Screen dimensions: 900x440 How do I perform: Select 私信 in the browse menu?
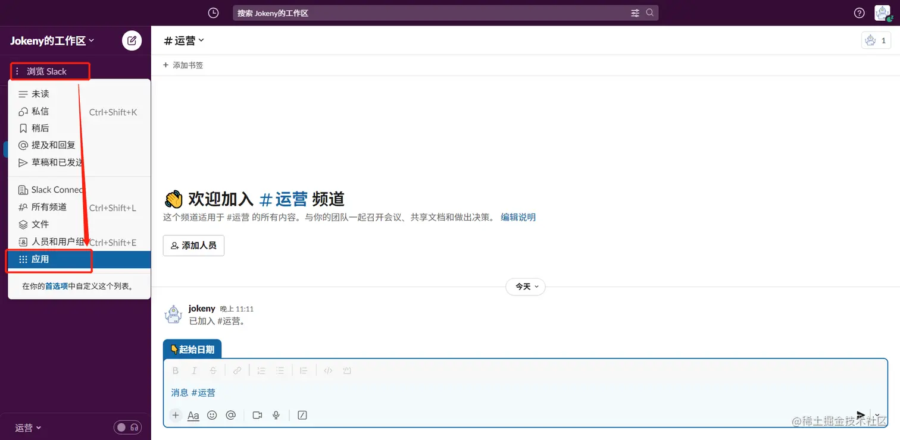pos(79,111)
